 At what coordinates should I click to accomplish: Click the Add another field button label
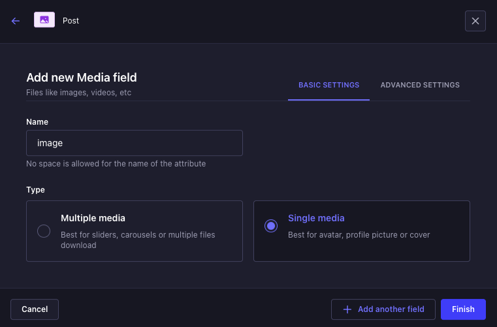click(x=391, y=309)
